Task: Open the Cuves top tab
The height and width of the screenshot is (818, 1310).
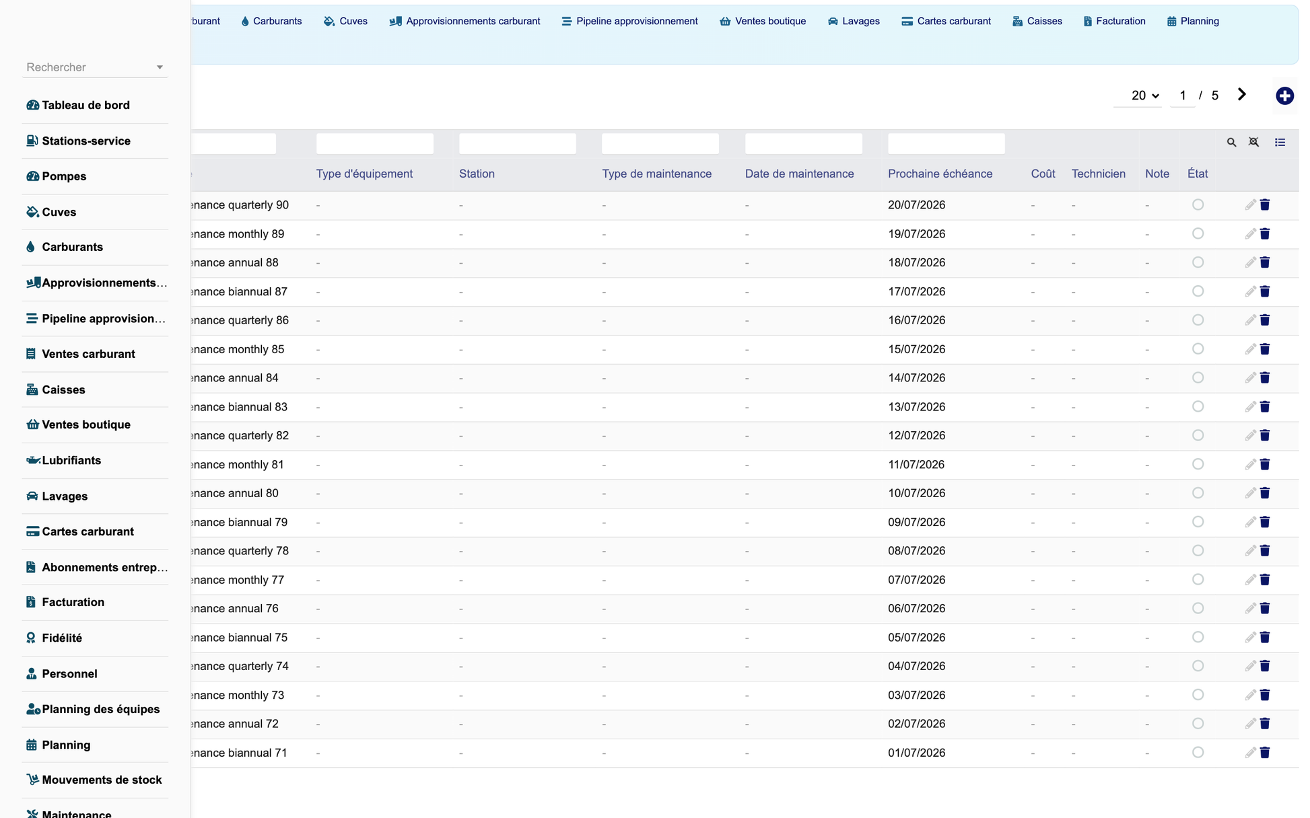Action: [346, 21]
